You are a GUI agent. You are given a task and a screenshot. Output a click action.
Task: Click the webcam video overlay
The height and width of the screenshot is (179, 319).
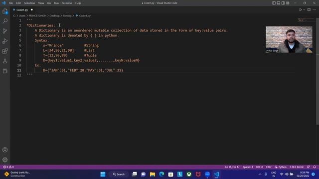(289, 40)
